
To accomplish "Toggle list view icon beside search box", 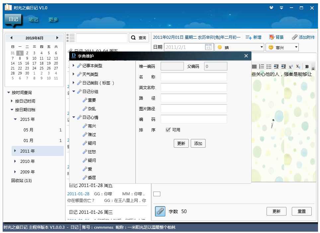I will pos(70,38).
